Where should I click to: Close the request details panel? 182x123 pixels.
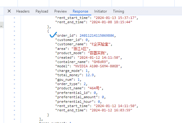[x=9, y=11]
